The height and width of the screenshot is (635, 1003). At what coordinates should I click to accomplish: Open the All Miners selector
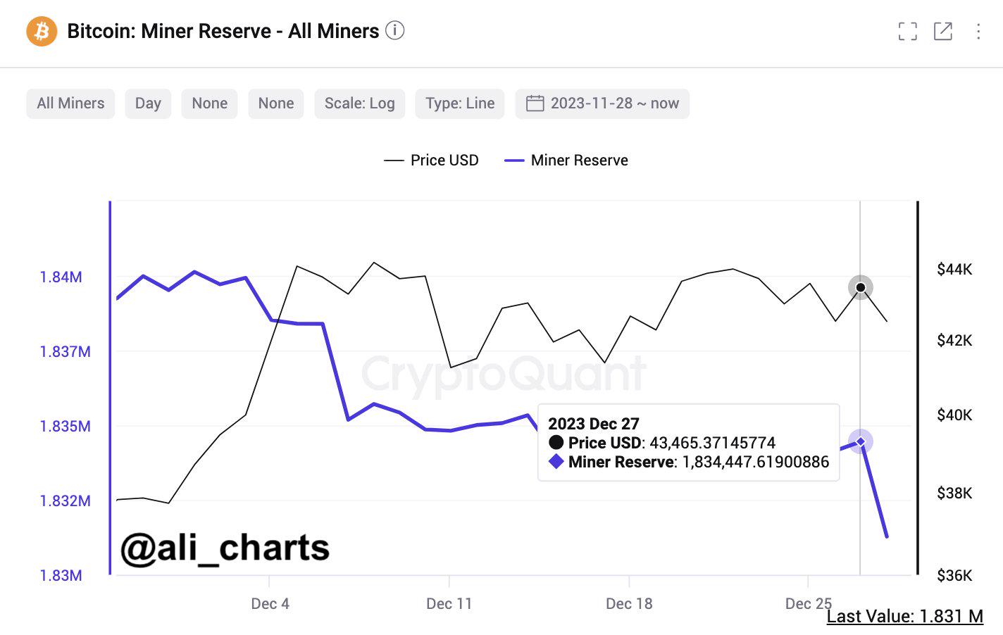click(70, 103)
